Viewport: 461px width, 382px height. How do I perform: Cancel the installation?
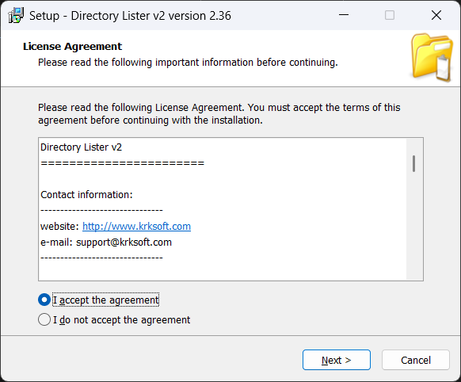[416, 360]
